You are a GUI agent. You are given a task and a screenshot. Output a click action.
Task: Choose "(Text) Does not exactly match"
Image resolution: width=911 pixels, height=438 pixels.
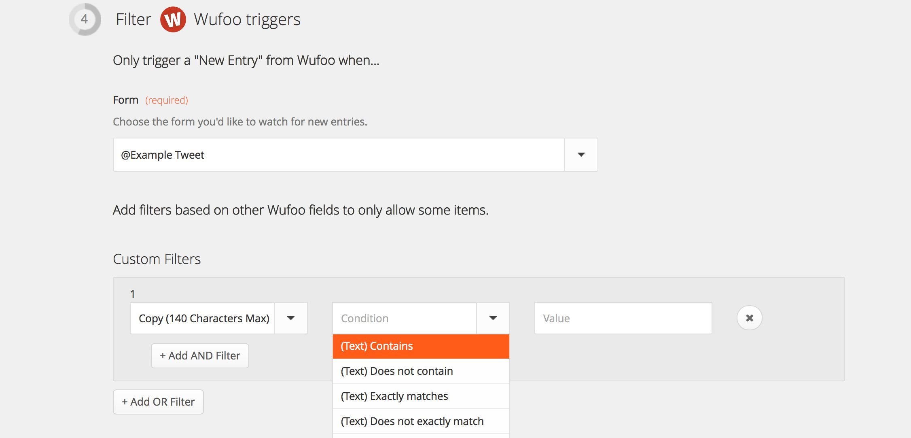coord(421,421)
